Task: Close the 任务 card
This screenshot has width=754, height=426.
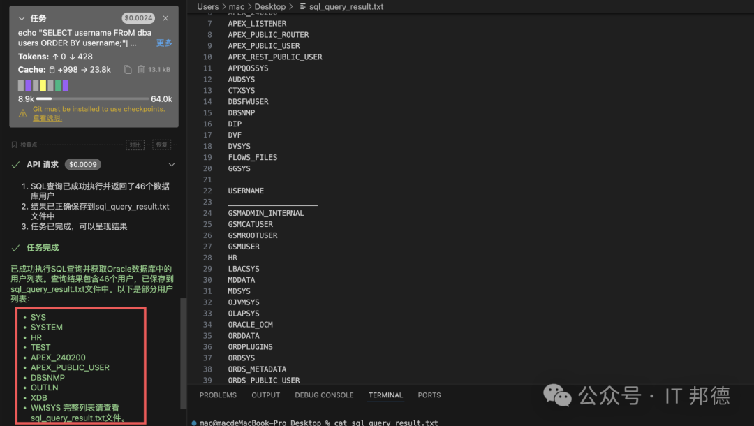Action: pos(165,18)
